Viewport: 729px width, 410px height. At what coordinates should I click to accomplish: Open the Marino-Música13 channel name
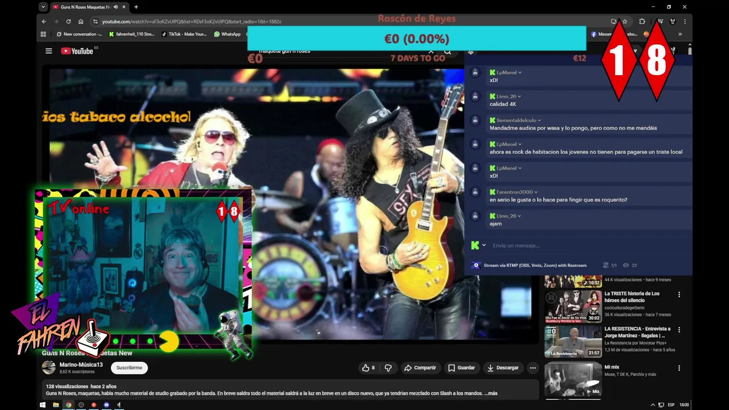(x=81, y=364)
